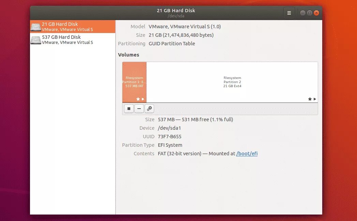Click the 21 GB Hard Disk window title

coord(176,11)
